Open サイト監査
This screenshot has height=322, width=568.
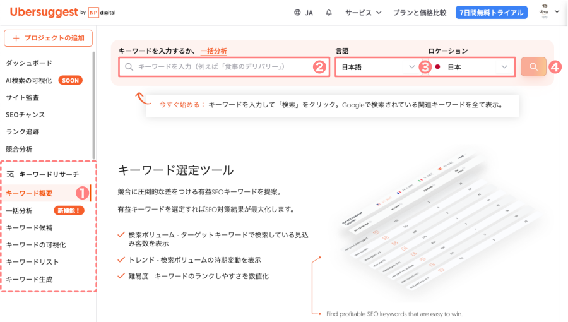[23, 97]
